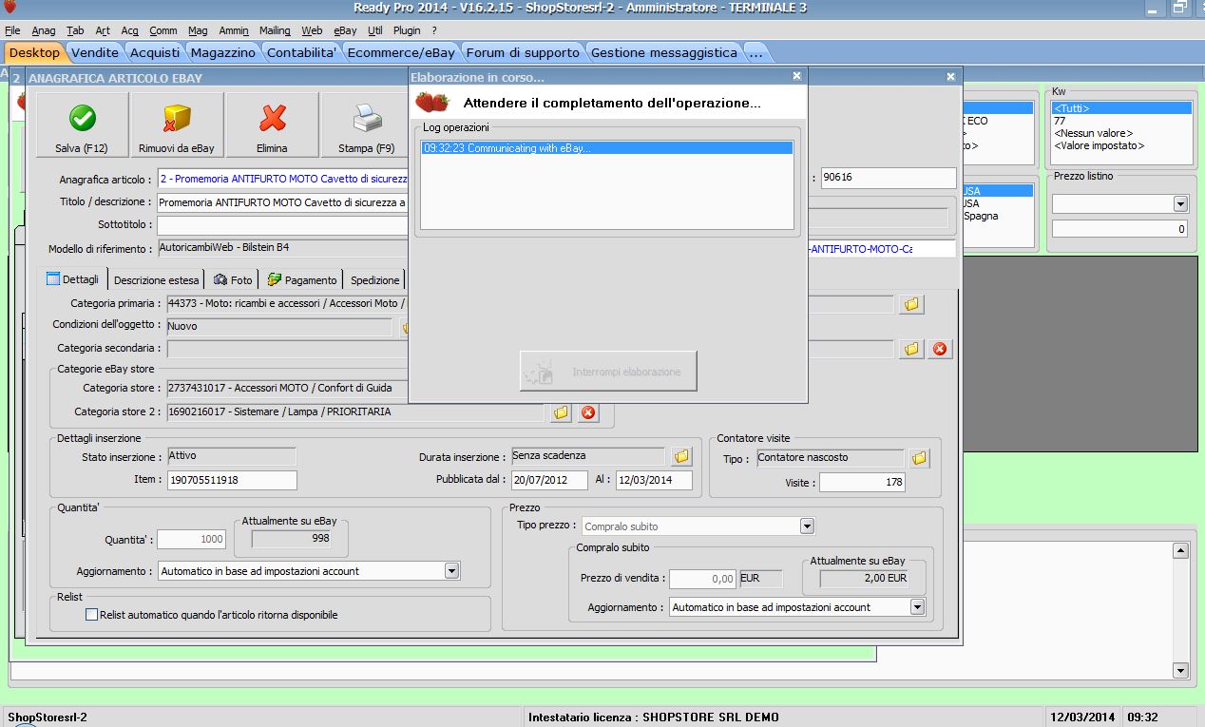Close the Elaborazione in corso dialog
1205x727 pixels.
pyautogui.click(x=796, y=77)
